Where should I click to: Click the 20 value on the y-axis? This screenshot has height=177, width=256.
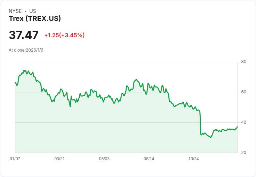[243, 153]
